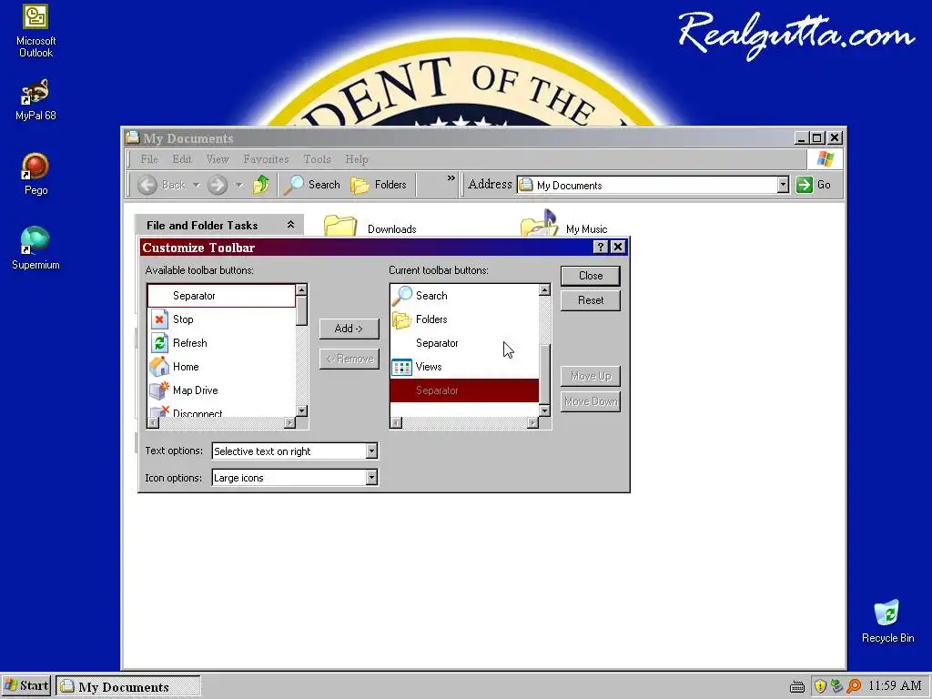Select the Home icon in available buttons

pos(159,367)
